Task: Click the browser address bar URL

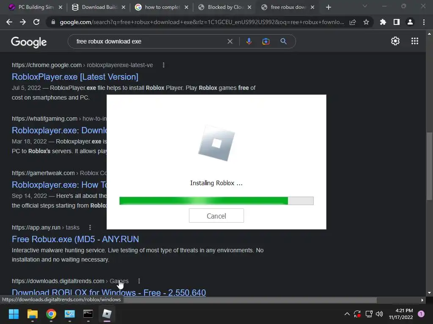Action: pos(202,22)
